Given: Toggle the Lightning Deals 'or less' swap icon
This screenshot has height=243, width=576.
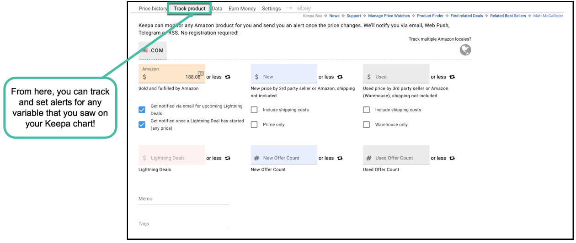Looking at the screenshot, I should pos(228,158).
